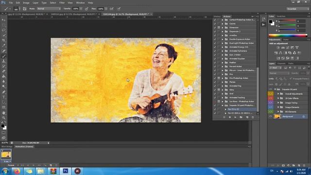Switch to the History tab
311x175 pixels.
(217, 17)
